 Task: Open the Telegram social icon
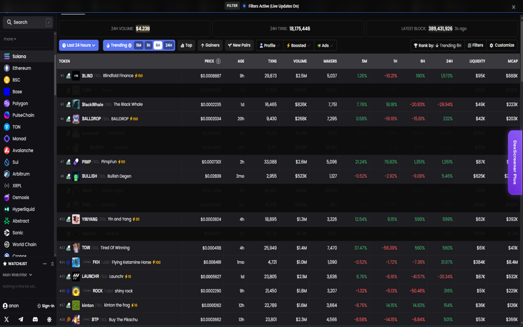21,319
